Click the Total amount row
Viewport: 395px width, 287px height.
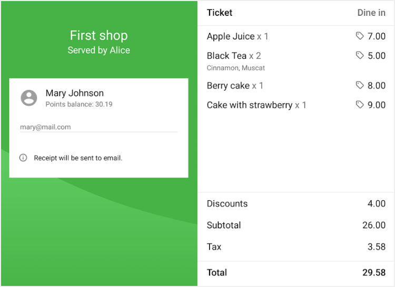point(296,272)
